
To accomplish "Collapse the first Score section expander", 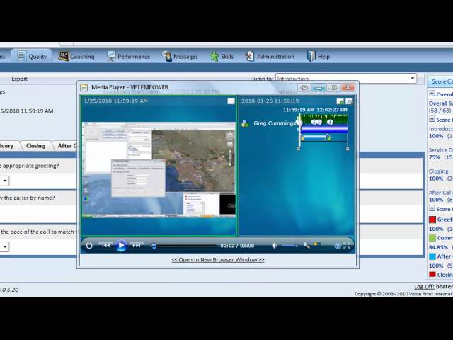I will pos(432,119).
